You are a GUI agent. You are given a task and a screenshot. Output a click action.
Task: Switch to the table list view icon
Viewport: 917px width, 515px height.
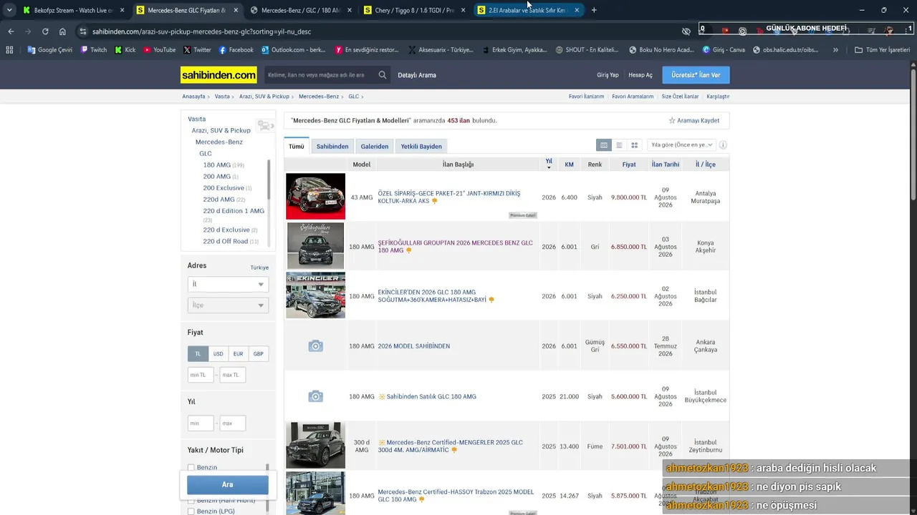(x=604, y=145)
